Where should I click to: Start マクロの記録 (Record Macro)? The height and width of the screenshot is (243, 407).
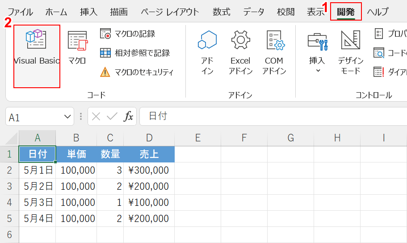(130, 34)
